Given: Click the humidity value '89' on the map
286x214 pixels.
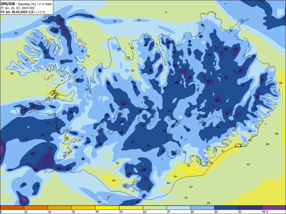Looking at the screenshot, I should 126,186.
